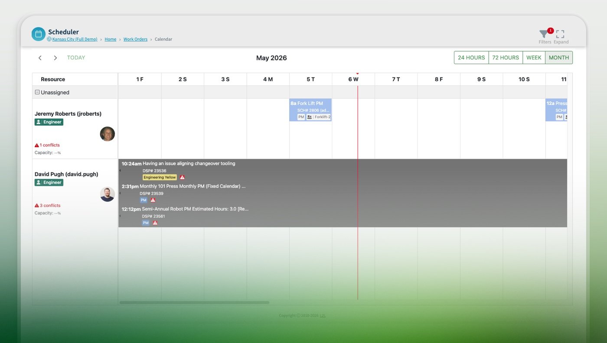This screenshot has width=607, height=343.
Task: Open the Home breadcrumb link
Action: coord(111,39)
